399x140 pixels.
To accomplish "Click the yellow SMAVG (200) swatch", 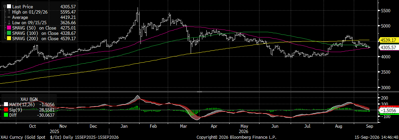I will coord(9,38).
